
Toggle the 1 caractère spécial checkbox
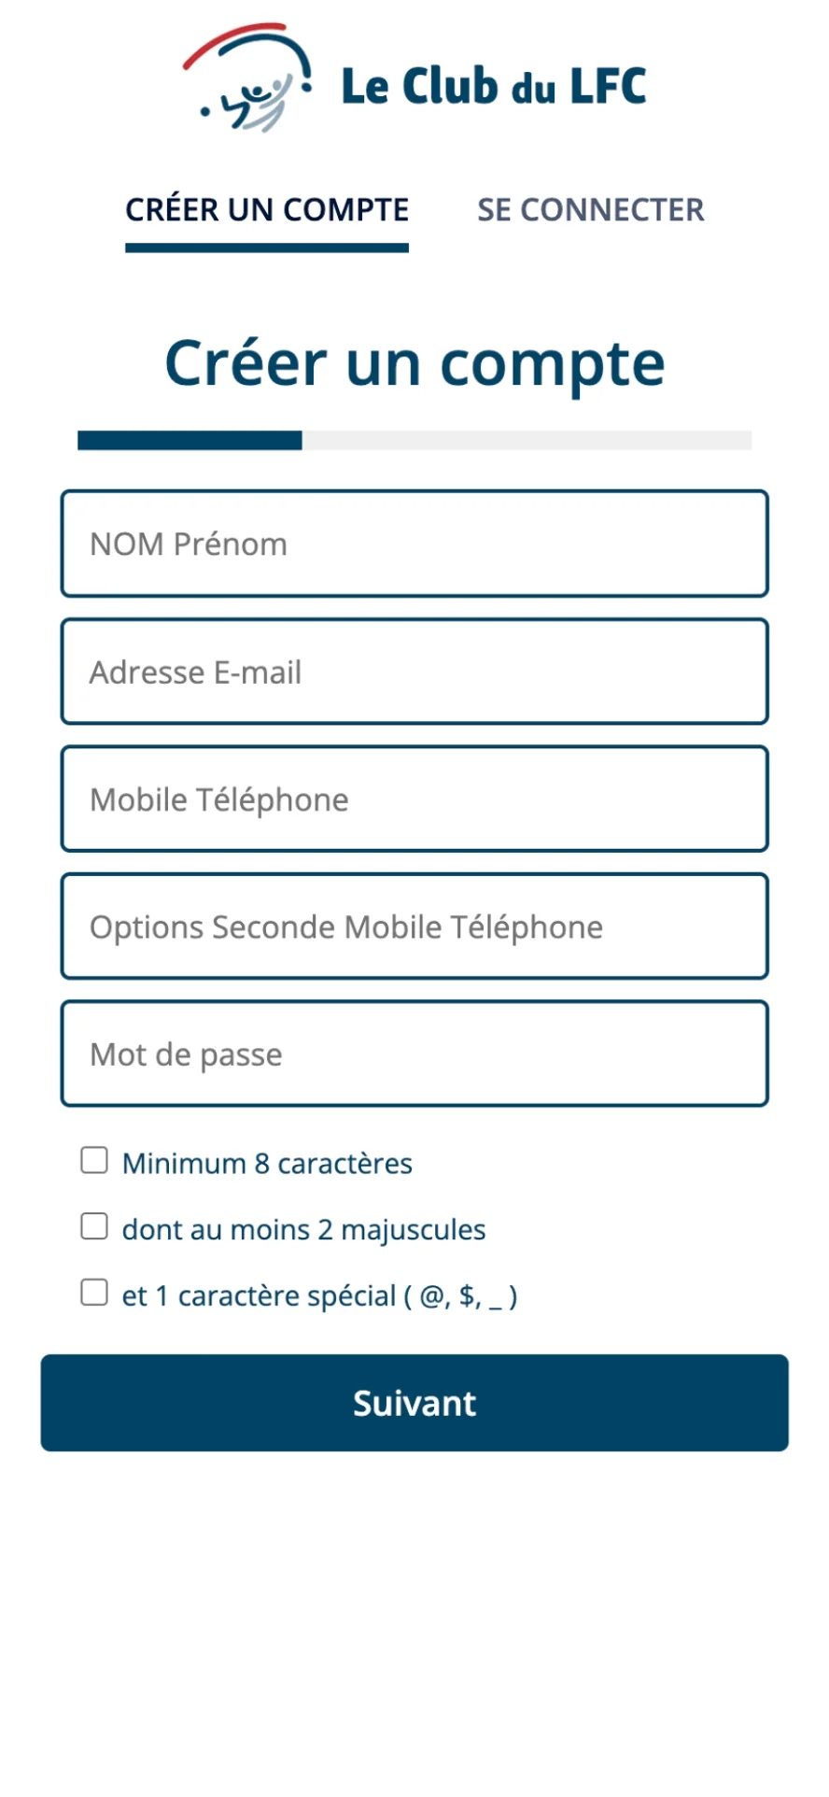coord(94,1293)
